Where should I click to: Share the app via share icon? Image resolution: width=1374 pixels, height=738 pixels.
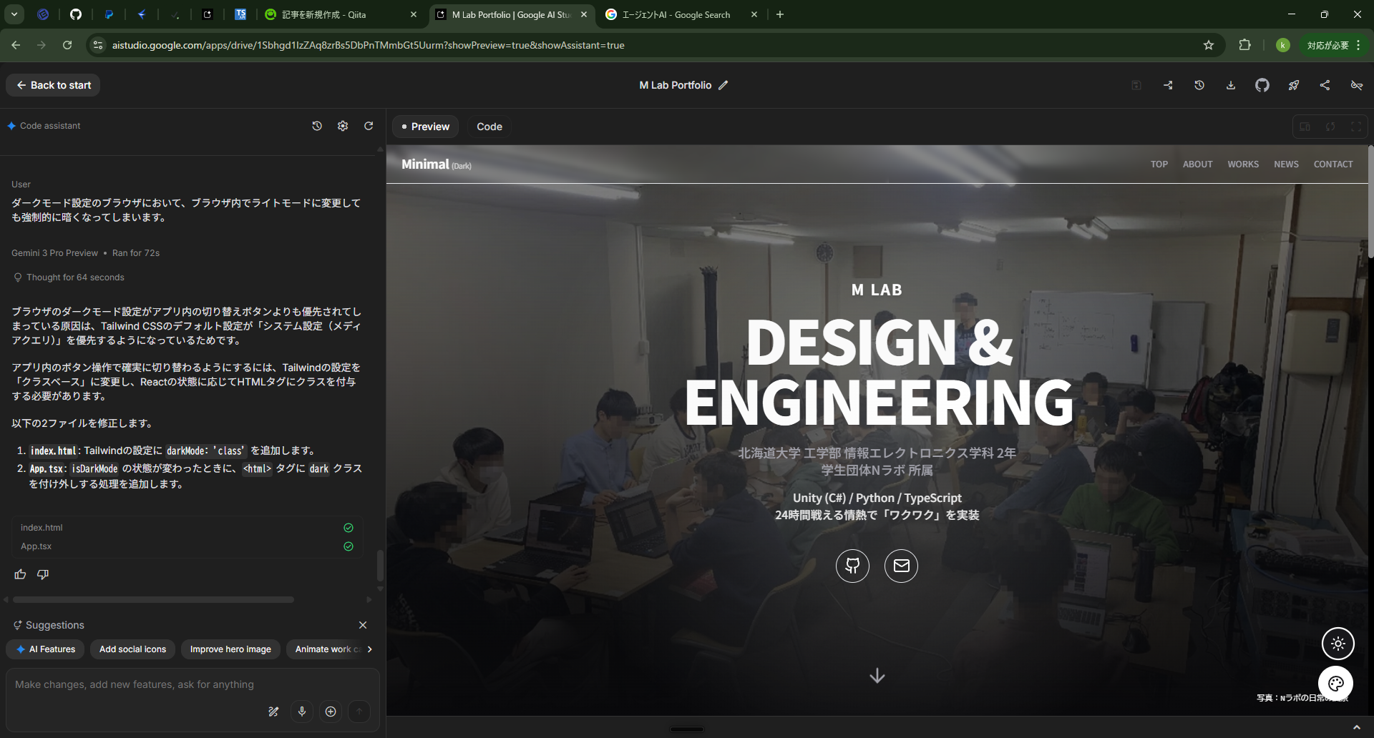coord(1325,85)
